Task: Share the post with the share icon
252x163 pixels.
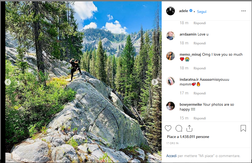Action: (189, 128)
